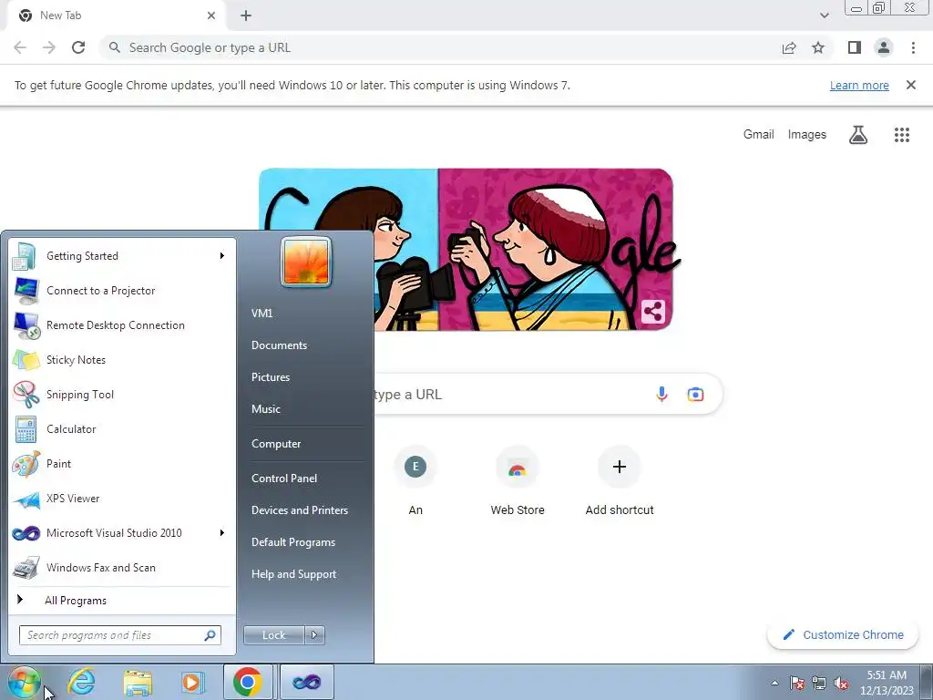Reload the current page
The image size is (933, 700).
click(x=78, y=47)
